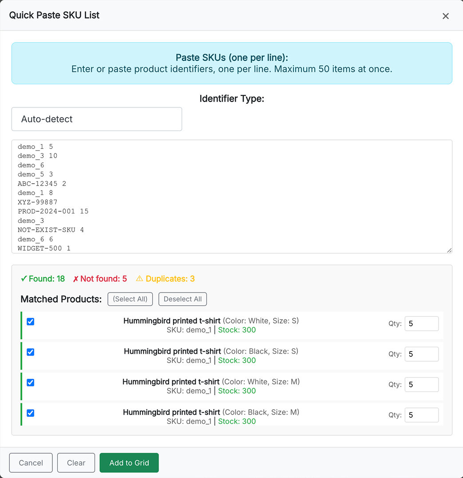This screenshot has height=478, width=463.
Task: Uncheck the White, Size: M t-shirt checkbox
Action: tap(31, 383)
